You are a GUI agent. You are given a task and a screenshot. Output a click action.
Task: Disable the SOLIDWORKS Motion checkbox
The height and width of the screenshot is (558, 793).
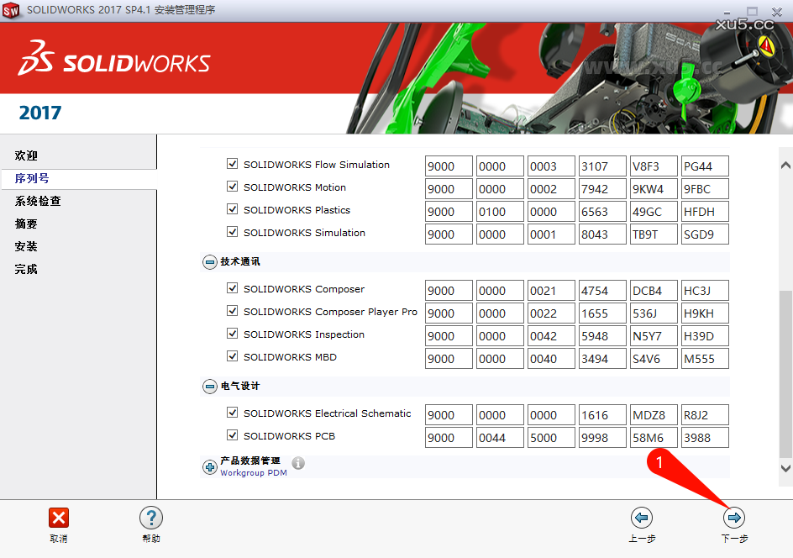tap(233, 187)
